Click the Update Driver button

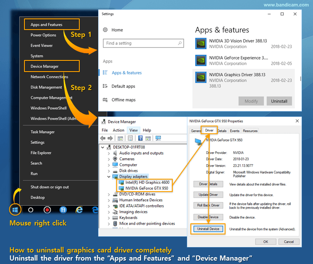(x=208, y=195)
